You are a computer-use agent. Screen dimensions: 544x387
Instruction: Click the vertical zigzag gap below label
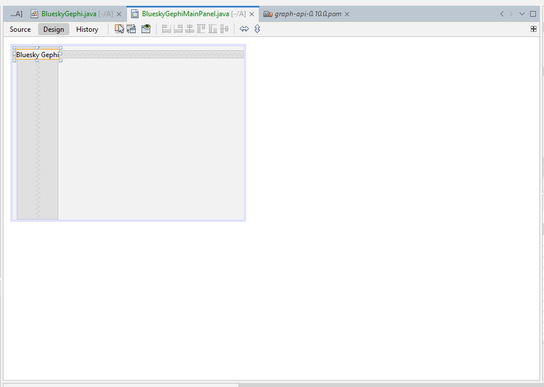pyautogui.click(x=38, y=139)
